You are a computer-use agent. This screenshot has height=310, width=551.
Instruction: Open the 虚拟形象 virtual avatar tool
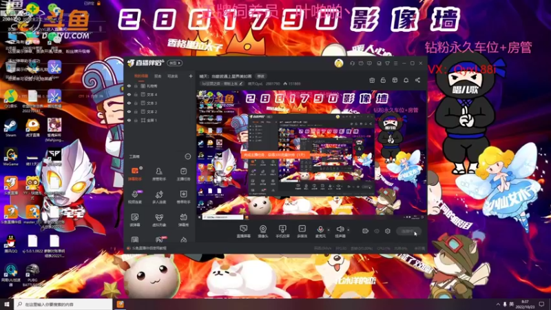pyautogui.click(x=159, y=220)
